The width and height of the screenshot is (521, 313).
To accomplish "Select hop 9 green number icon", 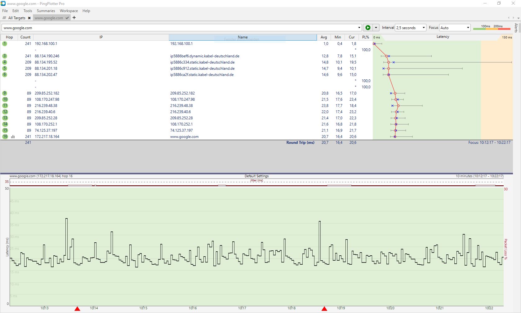I will click(x=5, y=93).
